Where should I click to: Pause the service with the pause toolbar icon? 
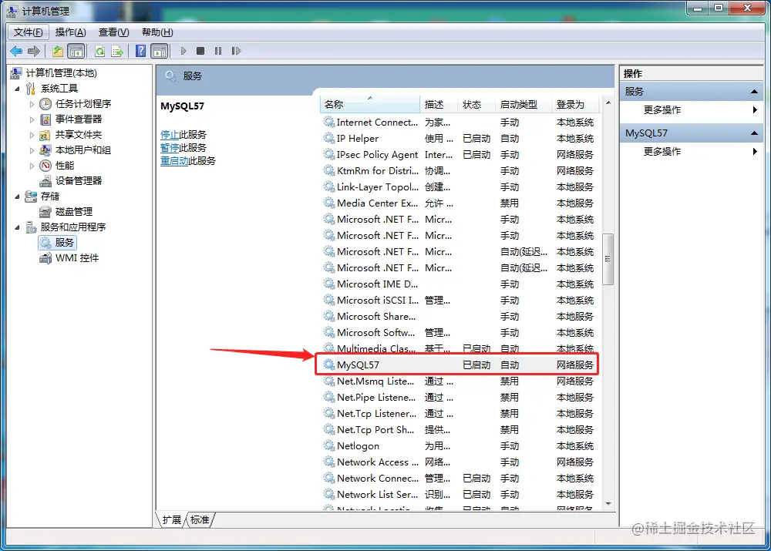pyautogui.click(x=218, y=51)
